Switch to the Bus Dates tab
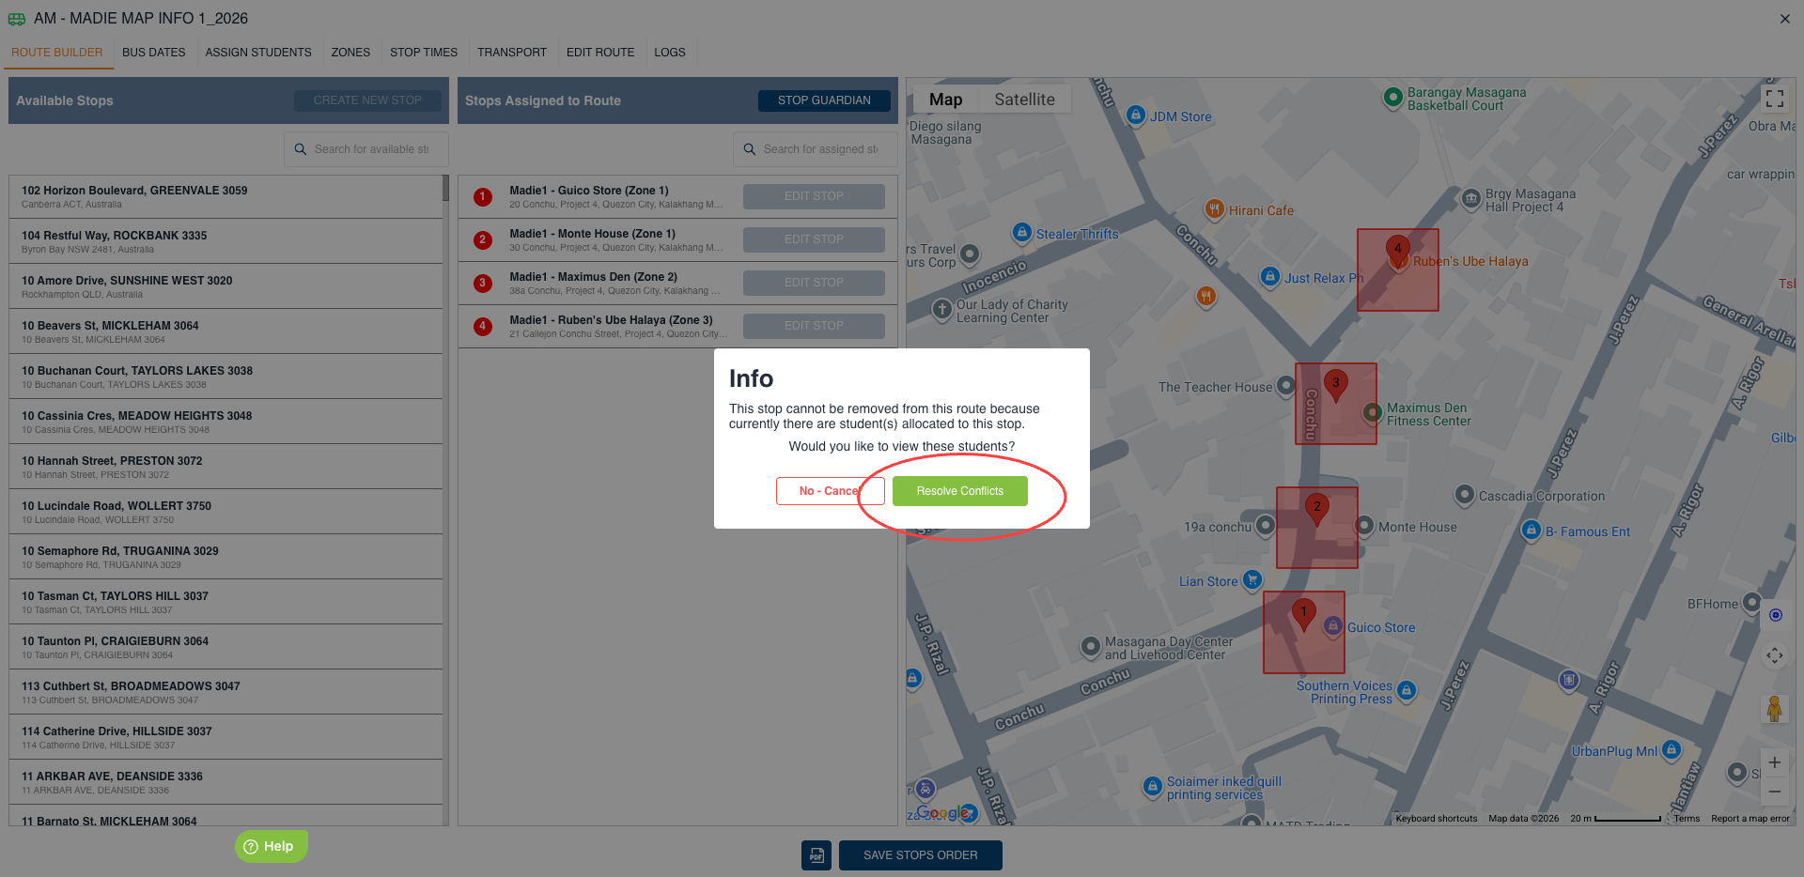Viewport: 1804px width, 877px height. point(154,53)
